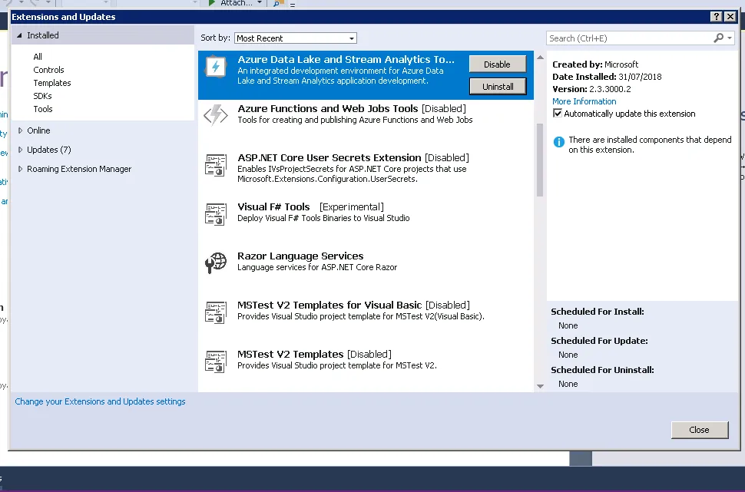This screenshot has height=492, width=745.
Task: Click the Visual F# Tools icon
Action: (216, 213)
